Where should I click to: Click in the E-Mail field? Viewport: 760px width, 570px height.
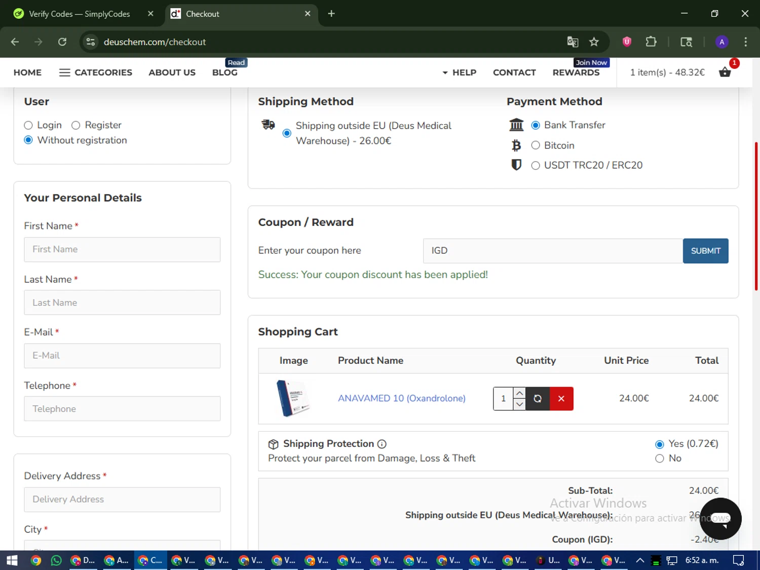(122, 356)
